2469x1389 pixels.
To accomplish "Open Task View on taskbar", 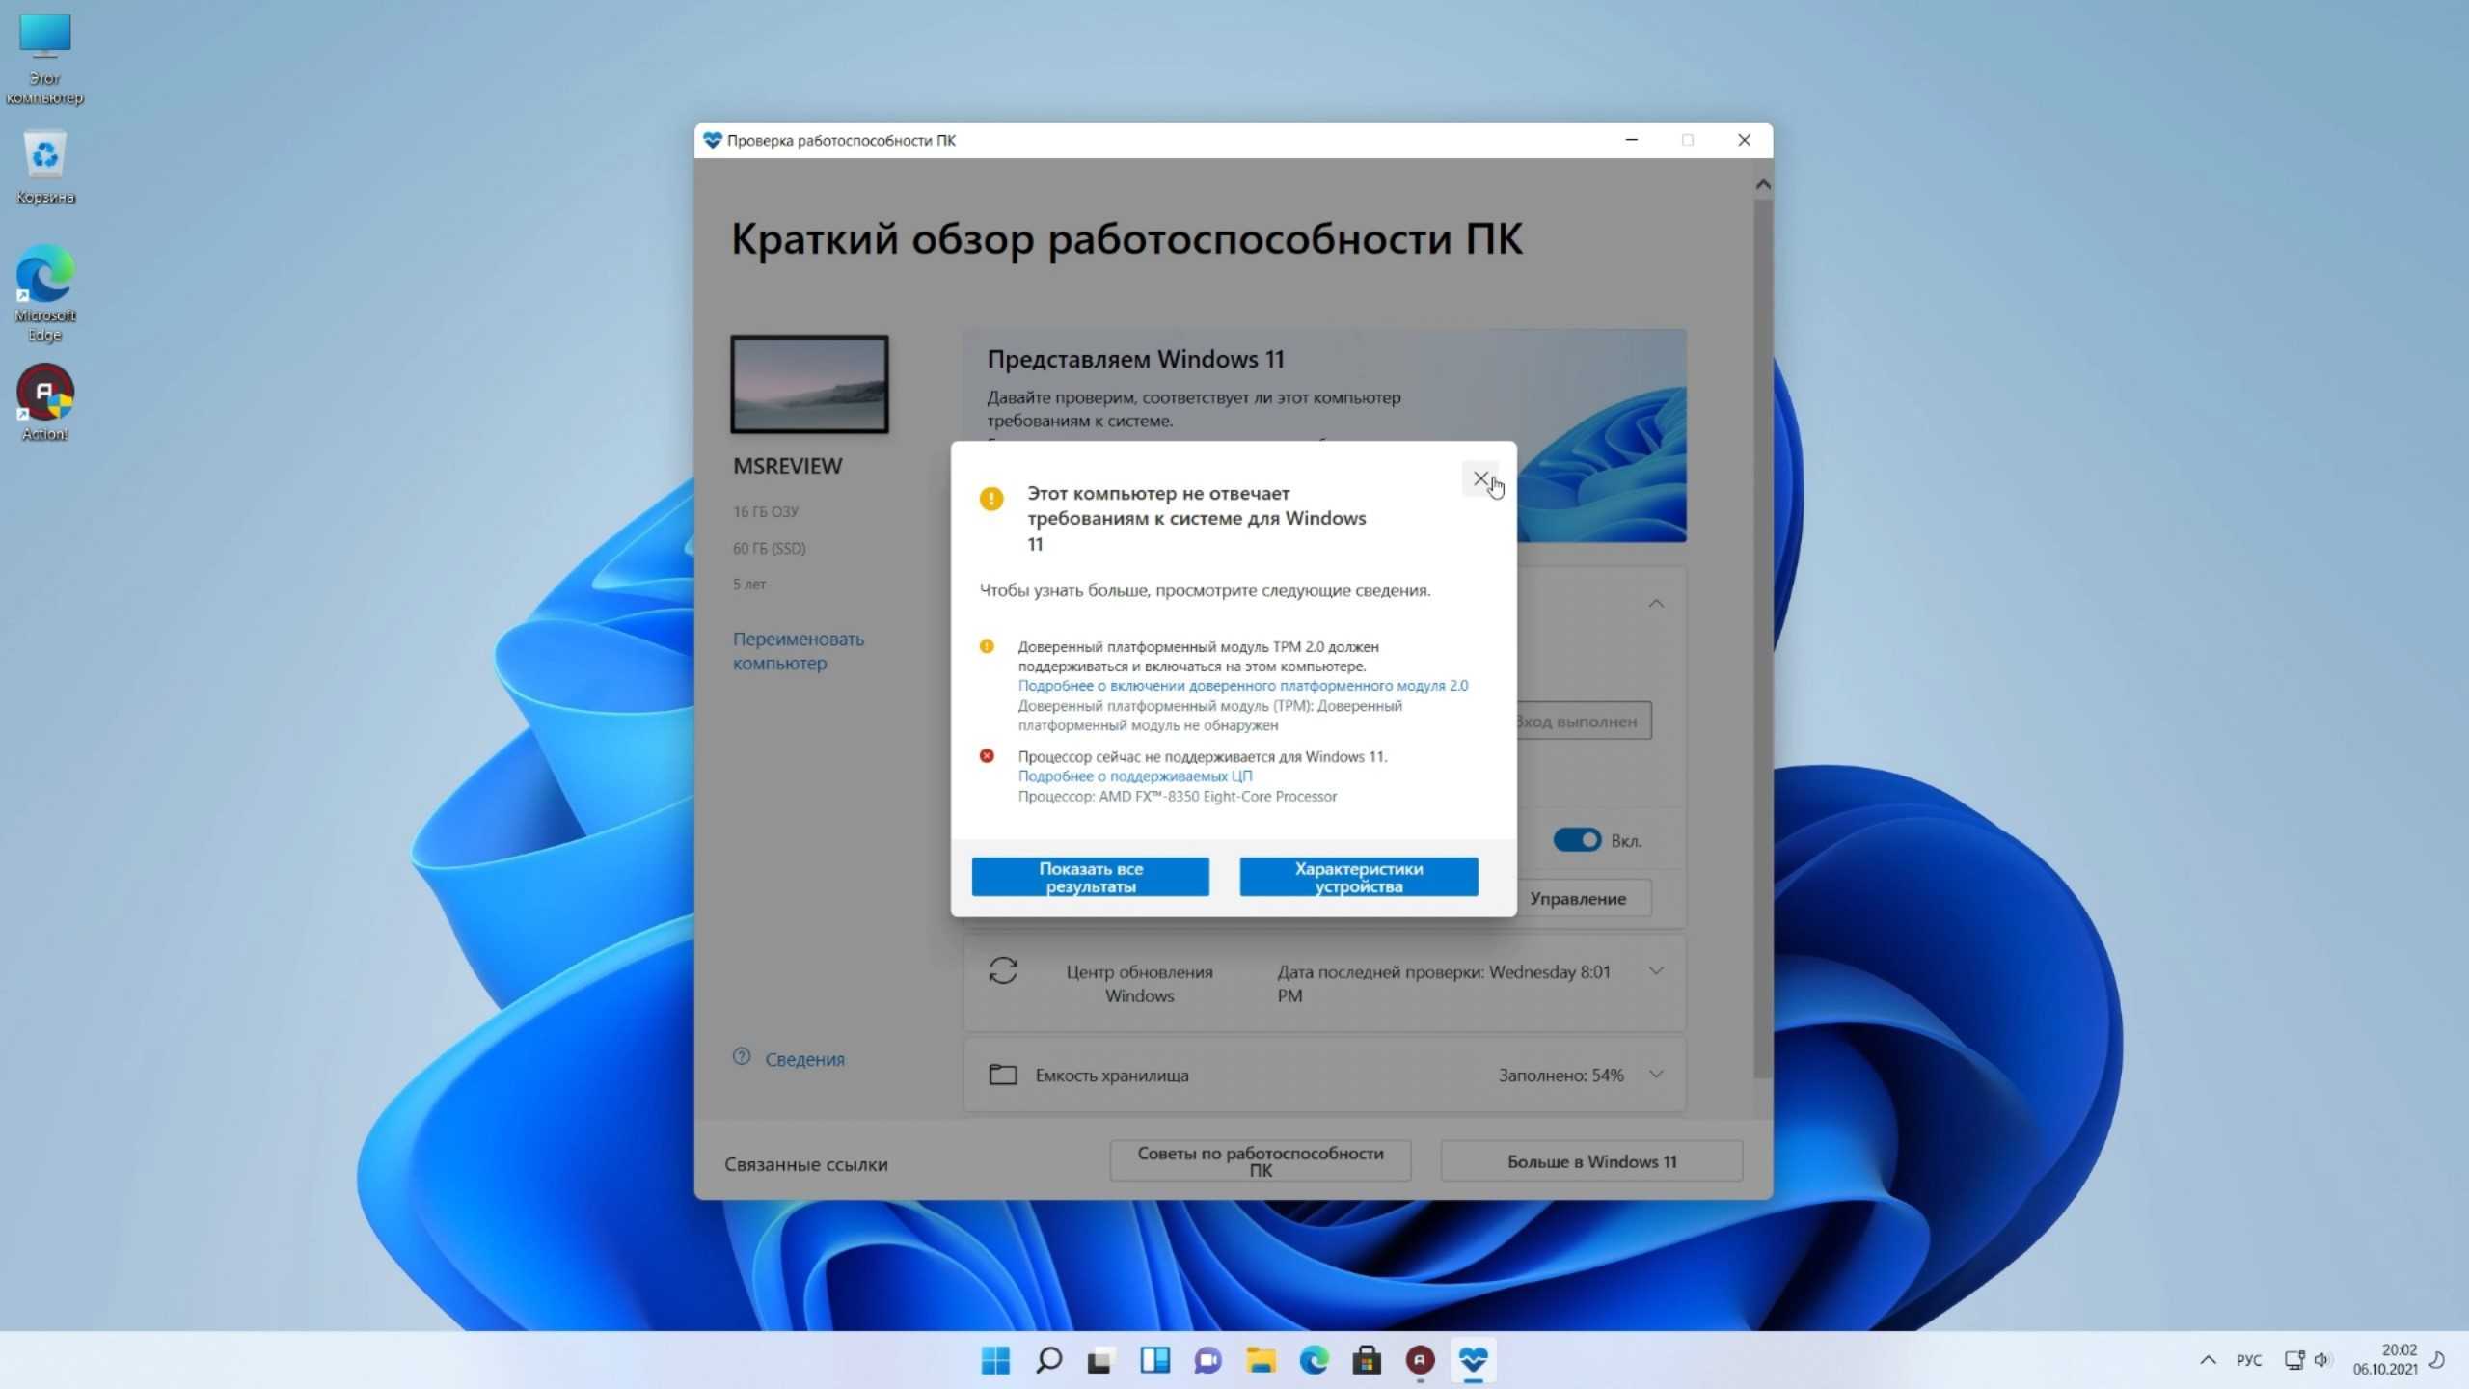I will click(x=1101, y=1360).
